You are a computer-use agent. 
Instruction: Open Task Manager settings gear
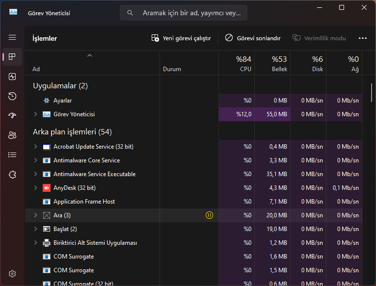point(12,274)
